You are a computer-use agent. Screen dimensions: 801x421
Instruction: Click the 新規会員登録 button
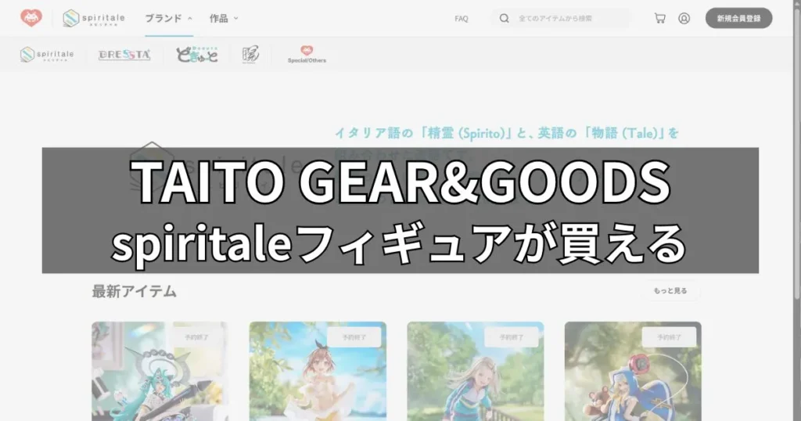pos(738,19)
